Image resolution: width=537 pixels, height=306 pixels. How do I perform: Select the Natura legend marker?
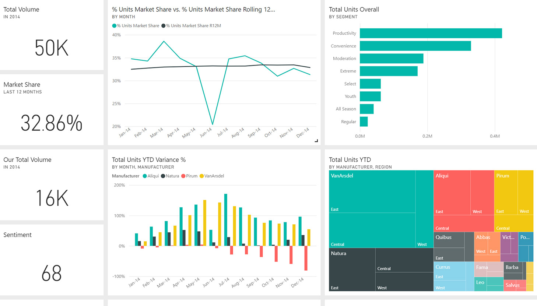[x=163, y=176]
